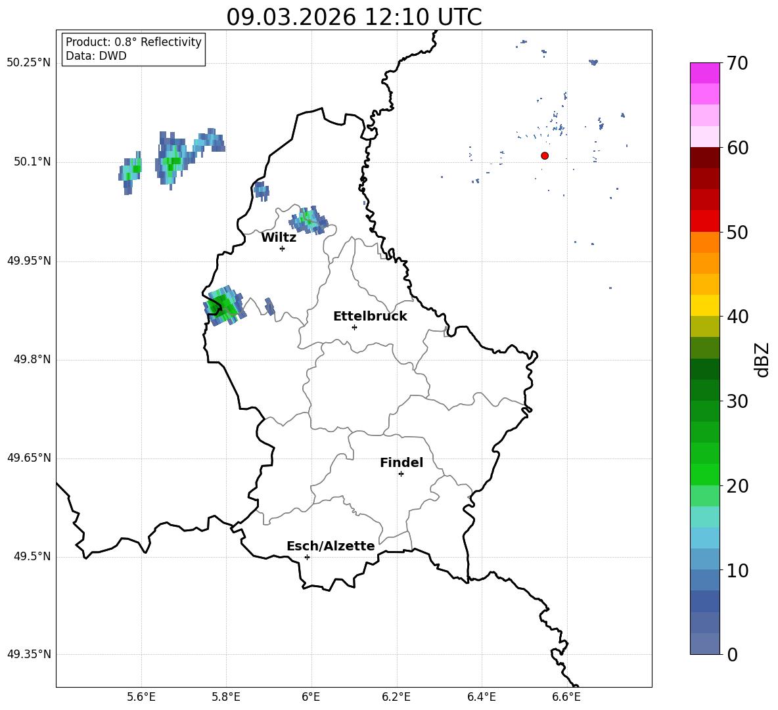
Task: Click the orange colorbar segment below 50
Action: pos(704,242)
